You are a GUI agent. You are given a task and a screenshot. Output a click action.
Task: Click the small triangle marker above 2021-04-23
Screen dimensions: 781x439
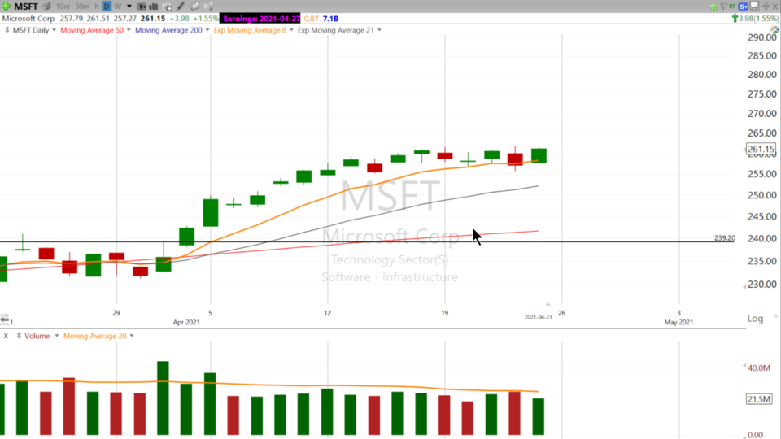[x=548, y=303]
